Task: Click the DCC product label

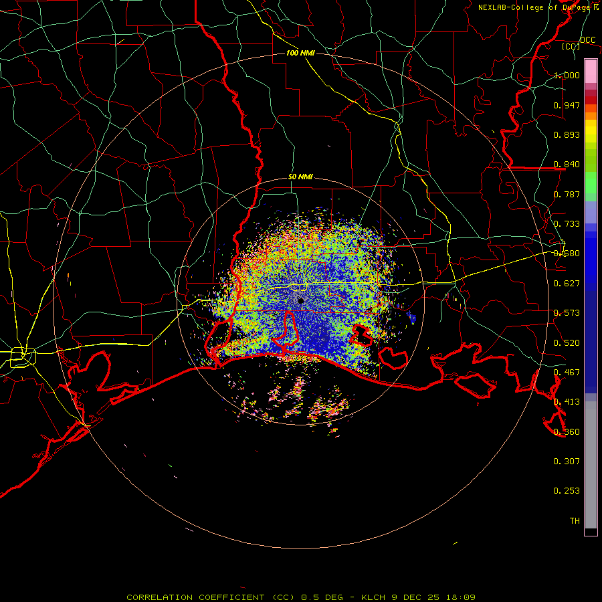Action: (587, 40)
